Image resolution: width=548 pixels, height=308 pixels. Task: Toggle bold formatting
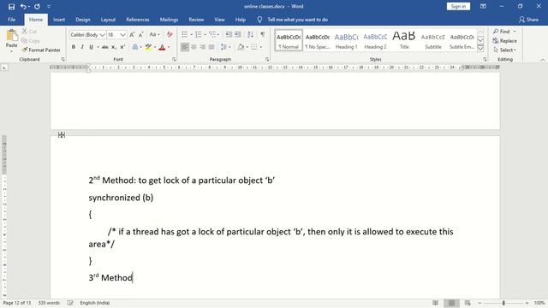point(74,47)
